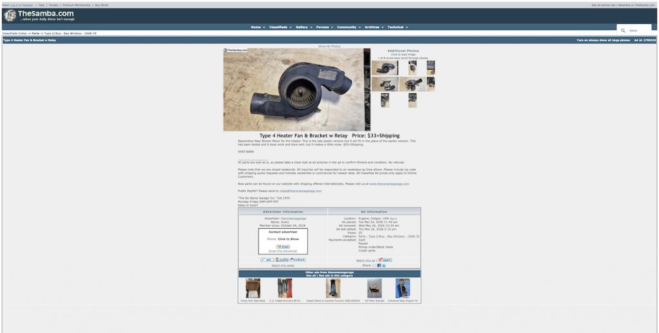Screen dimensions: 659x333
Task: Open the Community menu item
Action: 347,28
